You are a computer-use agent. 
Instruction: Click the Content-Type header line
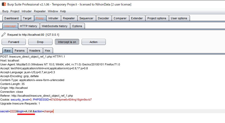click(x=32, y=80)
